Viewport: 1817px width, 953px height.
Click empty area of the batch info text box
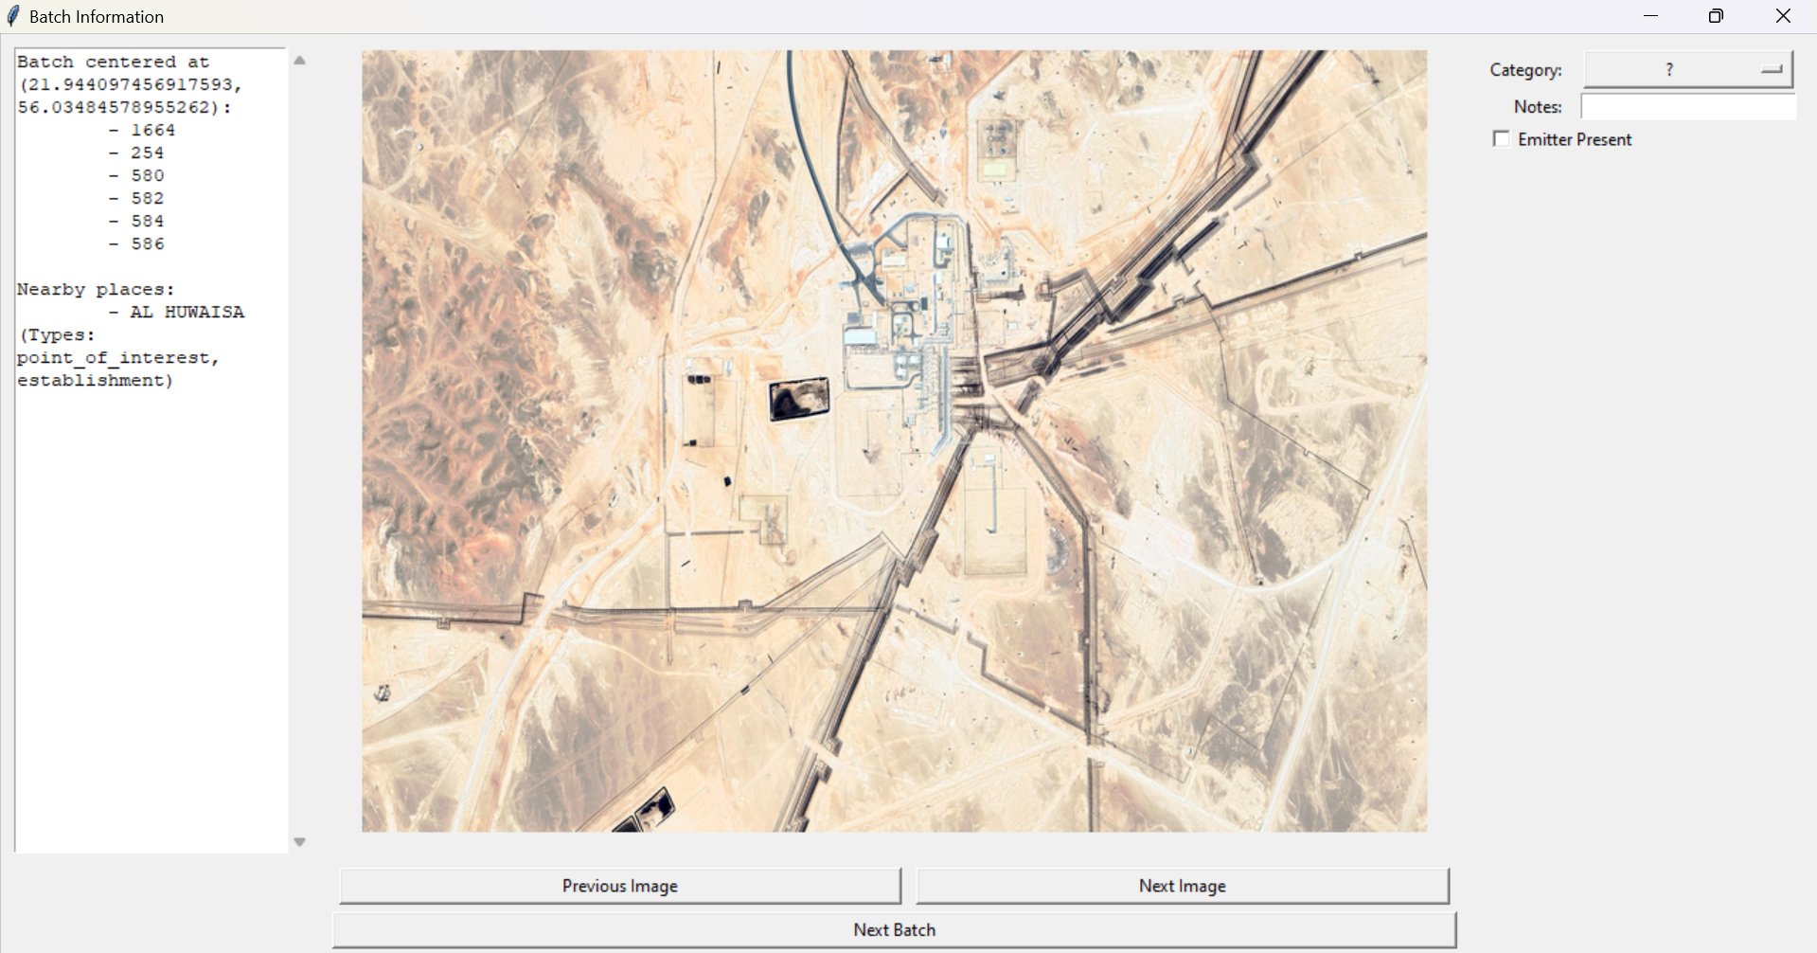(x=151, y=616)
